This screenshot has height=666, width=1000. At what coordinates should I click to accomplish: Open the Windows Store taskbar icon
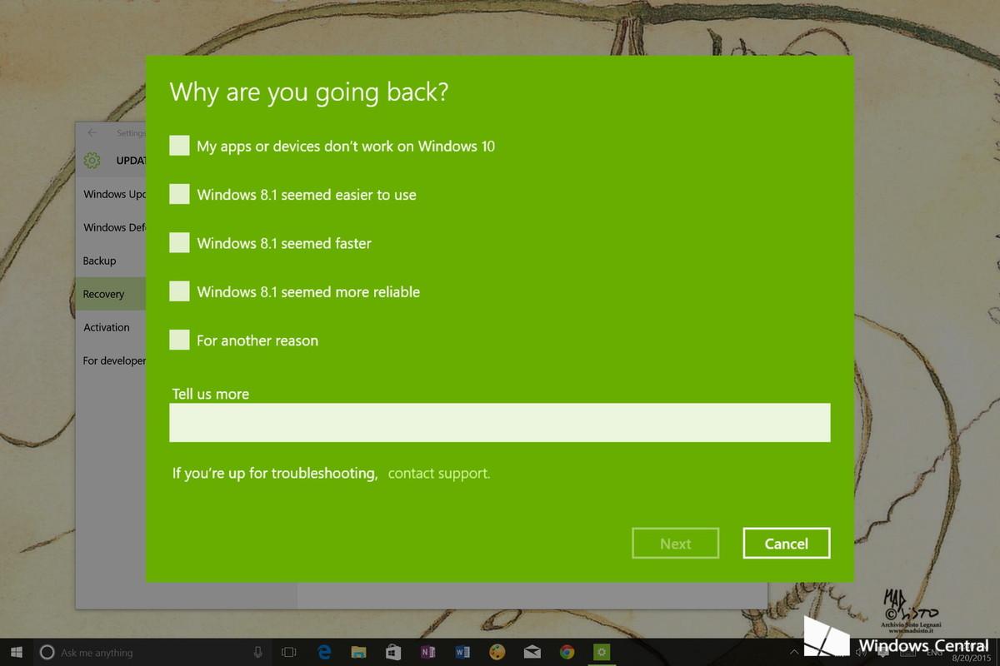(393, 653)
